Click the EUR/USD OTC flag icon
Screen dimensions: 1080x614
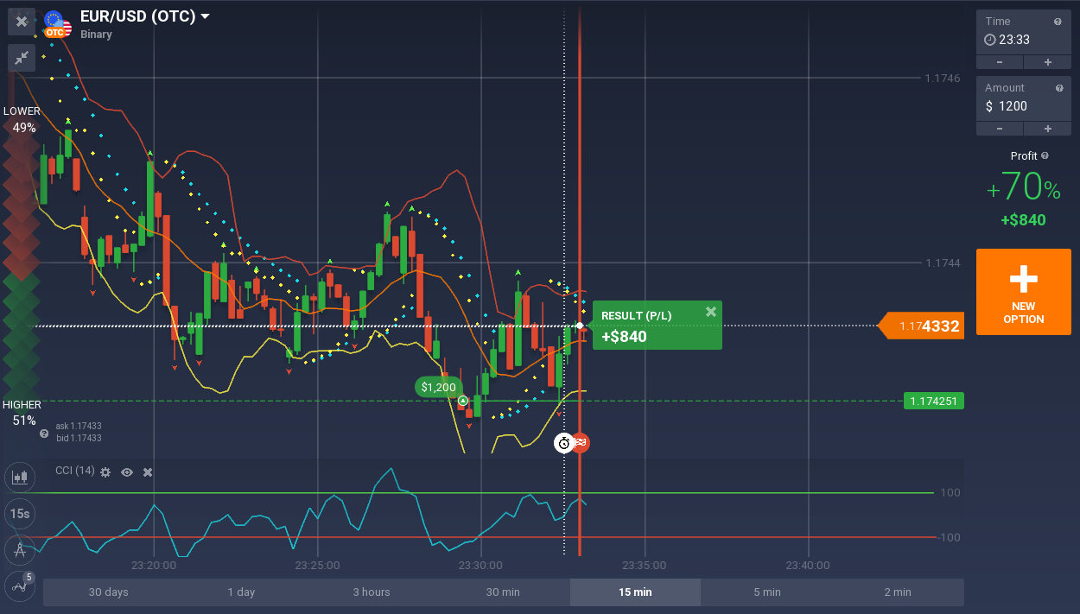pos(57,23)
